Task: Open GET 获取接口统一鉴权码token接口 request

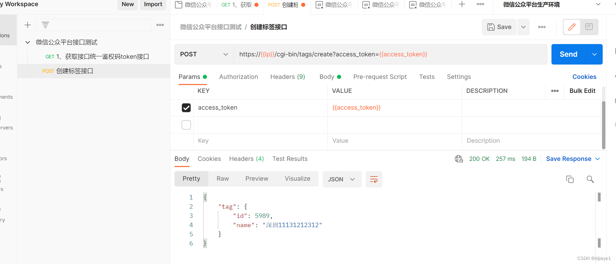Action: tap(97, 57)
